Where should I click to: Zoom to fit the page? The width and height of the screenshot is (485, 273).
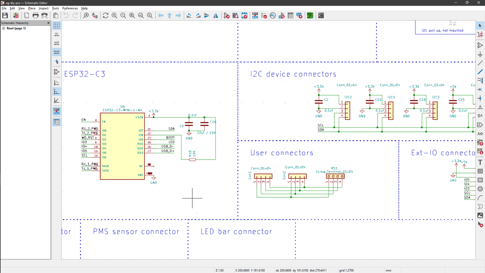click(132, 15)
